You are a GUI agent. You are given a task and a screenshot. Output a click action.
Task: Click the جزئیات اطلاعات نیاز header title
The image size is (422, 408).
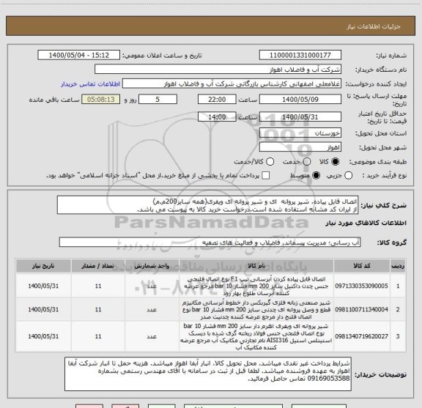[374, 26]
